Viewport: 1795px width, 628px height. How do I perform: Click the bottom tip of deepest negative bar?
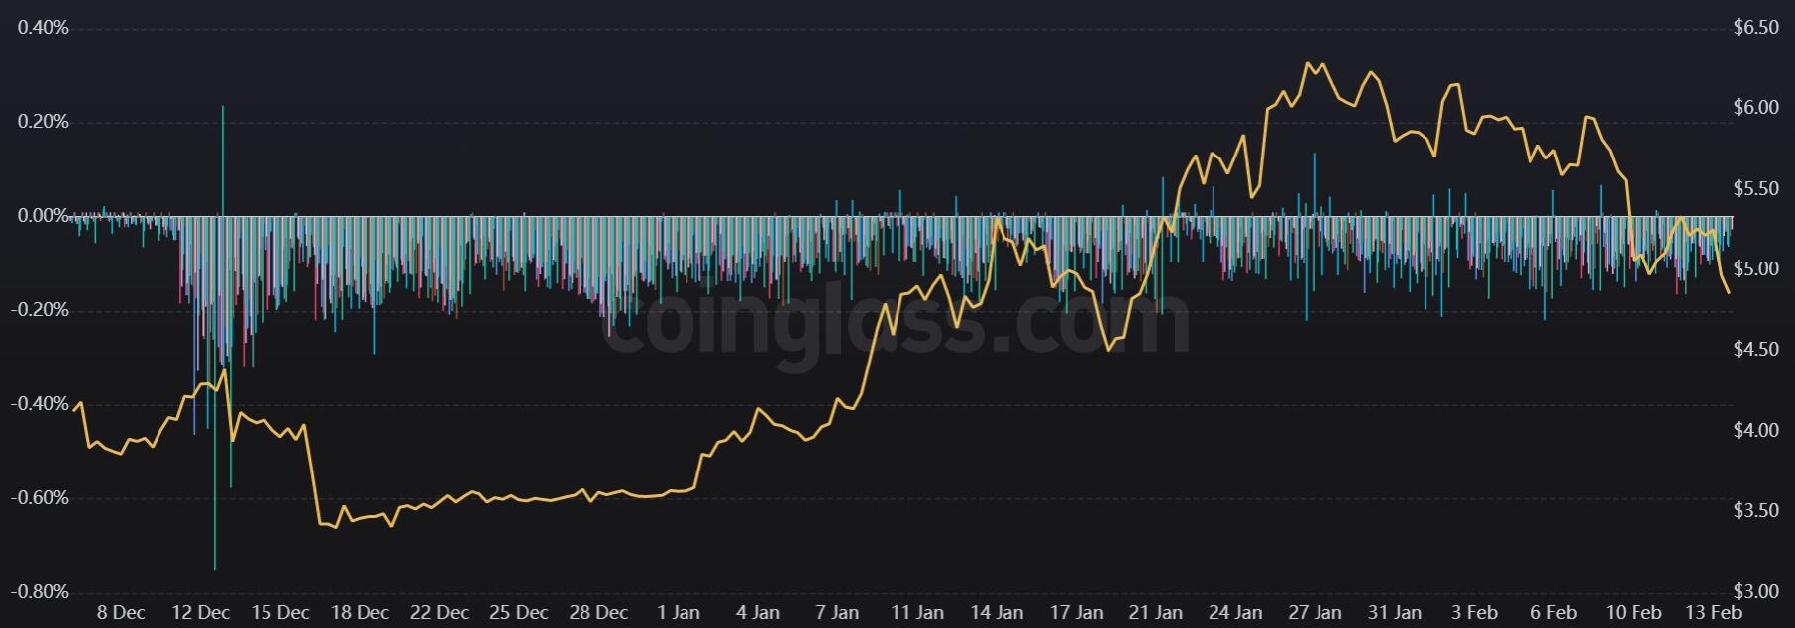215,569
